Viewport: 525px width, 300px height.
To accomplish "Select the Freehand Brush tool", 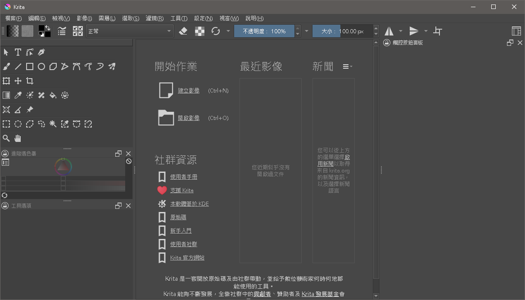I will point(6,66).
